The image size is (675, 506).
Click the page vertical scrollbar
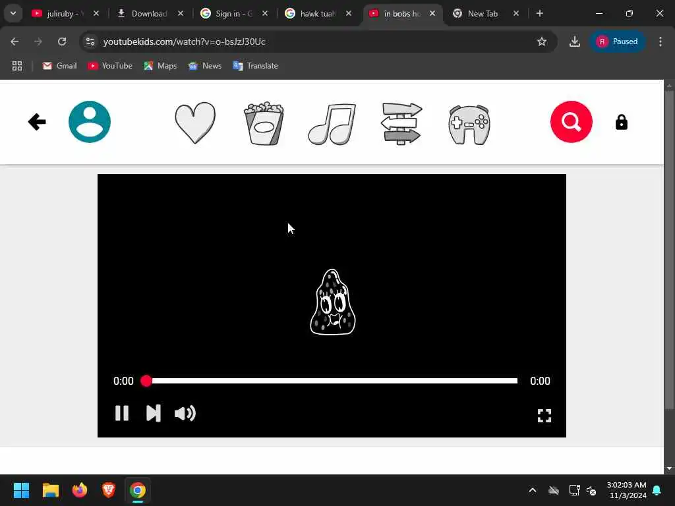(x=668, y=250)
